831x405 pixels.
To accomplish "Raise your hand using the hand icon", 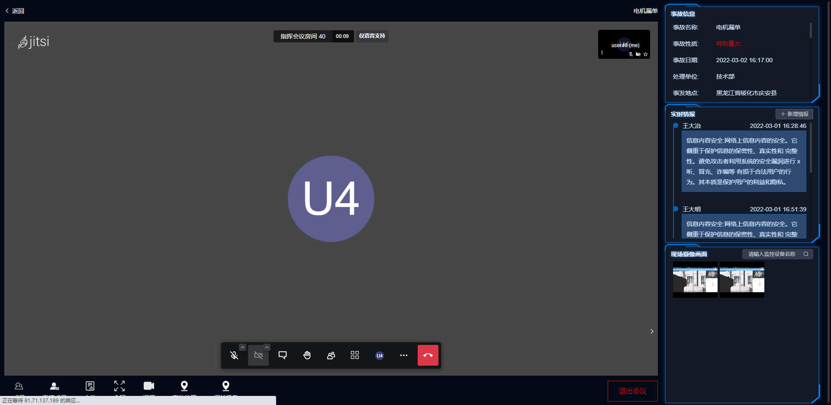I will point(307,355).
